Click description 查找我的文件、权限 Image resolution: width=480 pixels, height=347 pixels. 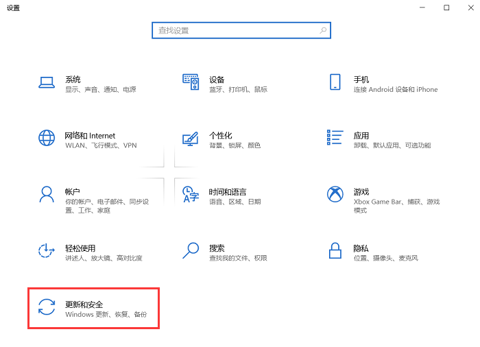coord(238,258)
